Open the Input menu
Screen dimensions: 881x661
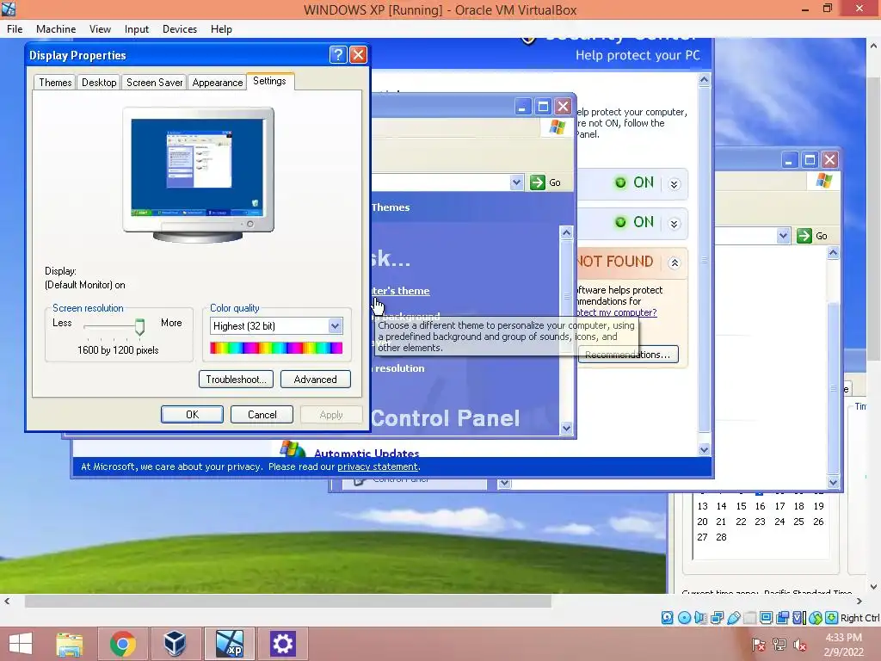(137, 29)
